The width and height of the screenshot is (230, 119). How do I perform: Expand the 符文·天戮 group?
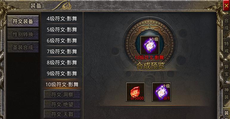(62, 114)
